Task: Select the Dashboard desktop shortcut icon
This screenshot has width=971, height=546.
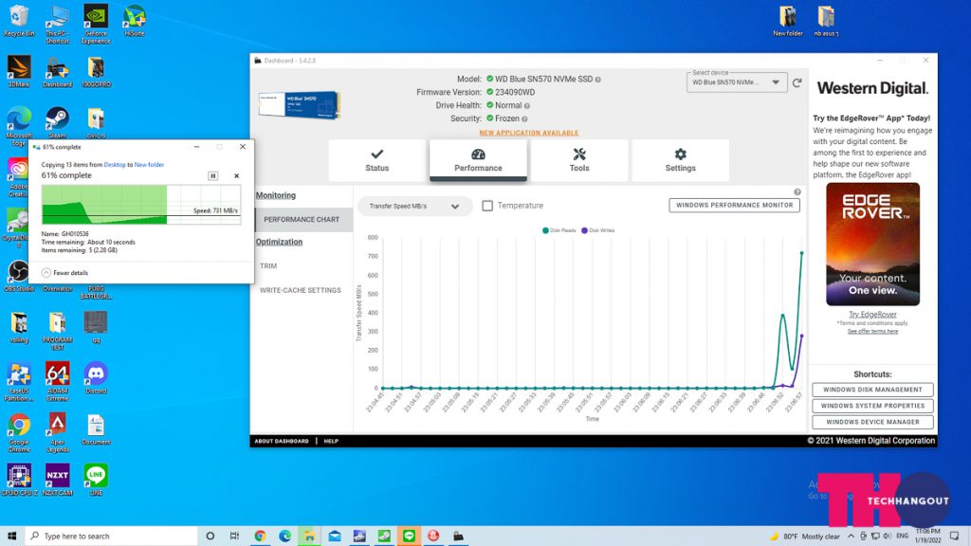Action: click(x=57, y=72)
